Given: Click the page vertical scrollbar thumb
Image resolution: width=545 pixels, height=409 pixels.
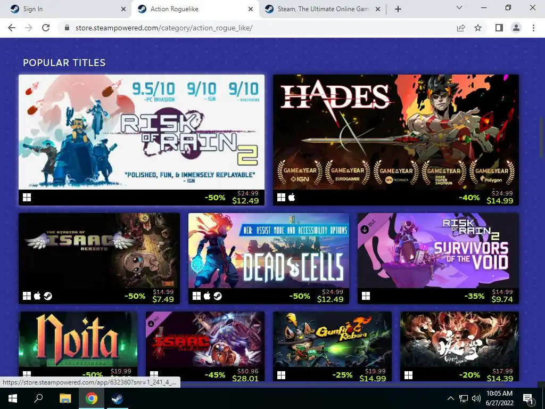Looking at the screenshot, I should pyautogui.click(x=541, y=137).
